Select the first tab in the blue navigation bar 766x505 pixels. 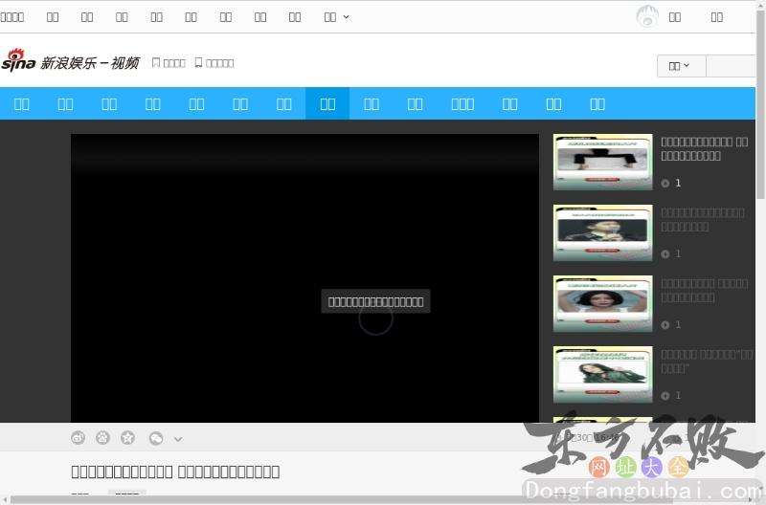(x=22, y=103)
